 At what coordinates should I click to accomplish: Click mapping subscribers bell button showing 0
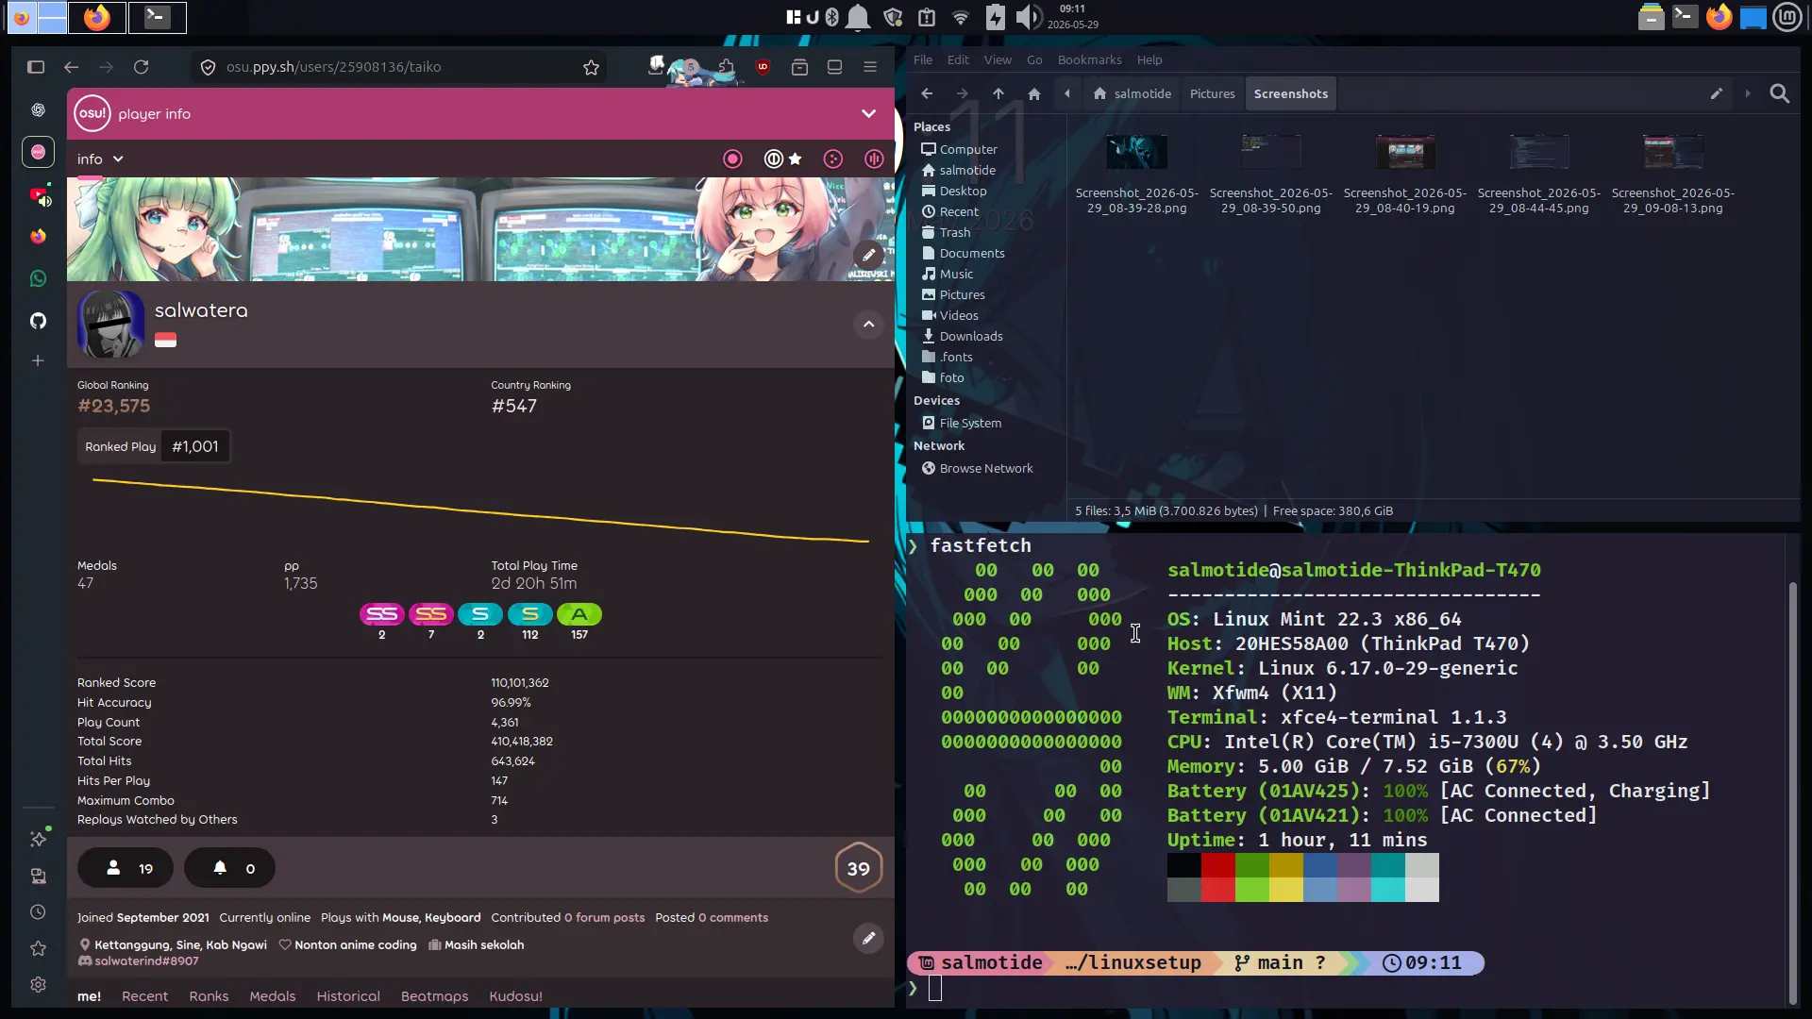229,868
